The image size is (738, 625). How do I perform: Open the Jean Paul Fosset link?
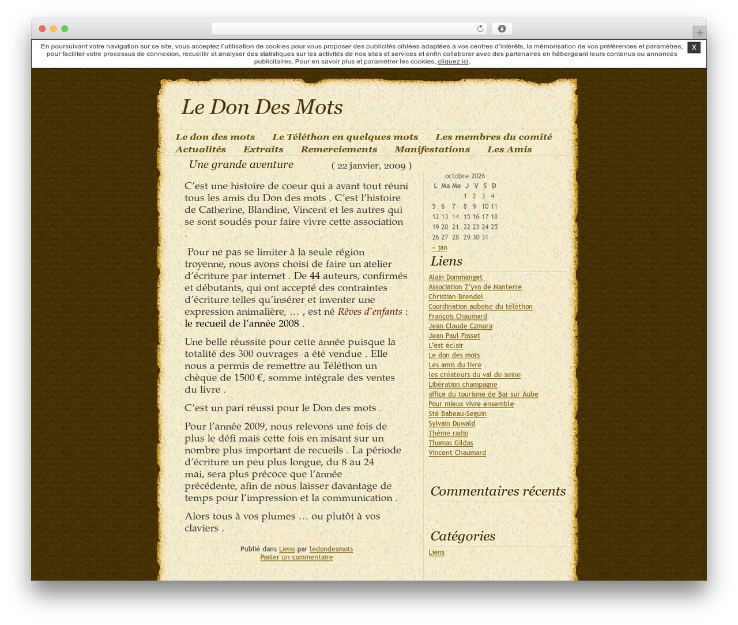point(454,336)
